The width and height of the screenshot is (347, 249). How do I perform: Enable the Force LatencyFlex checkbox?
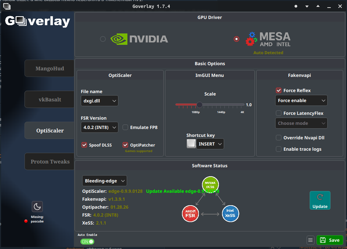point(279,113)
